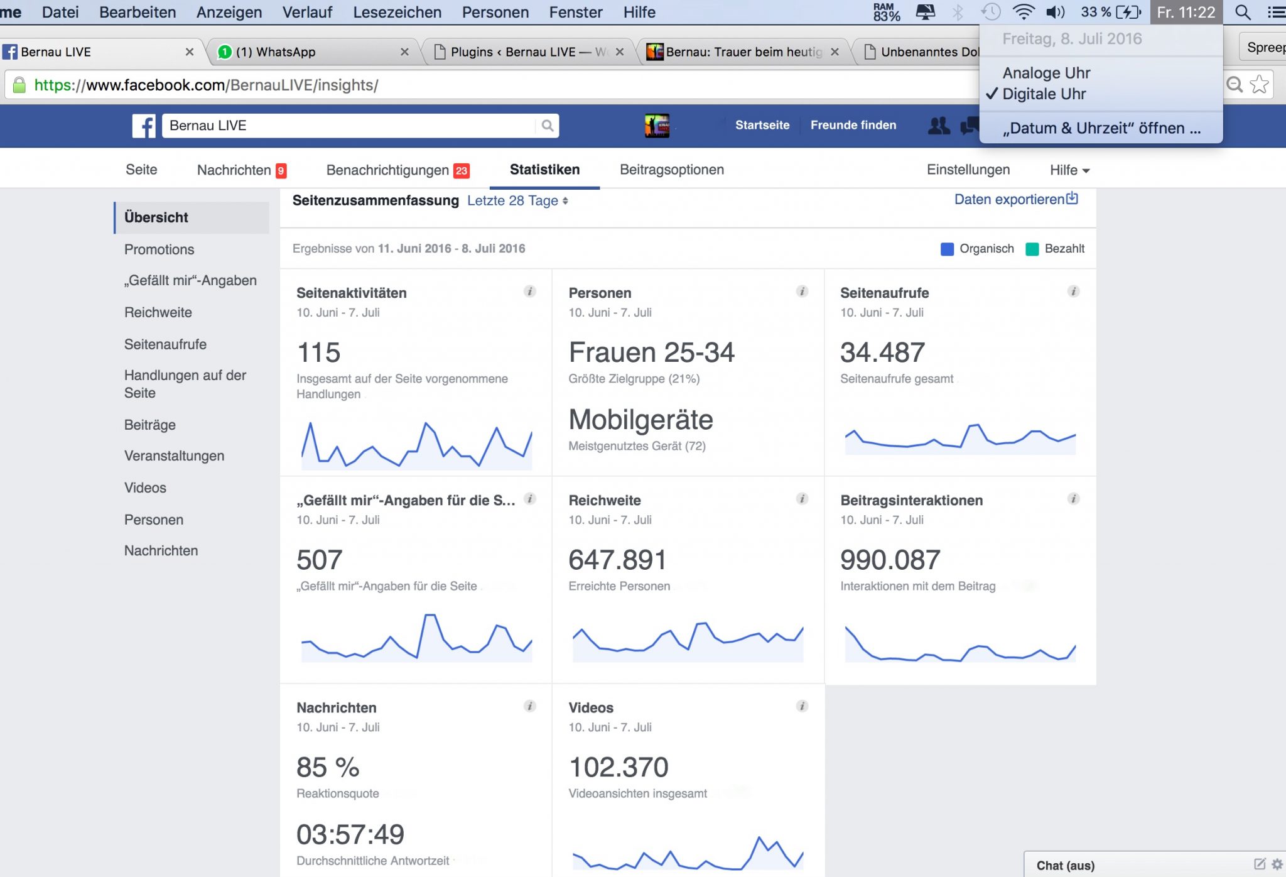1286x877 pixels.
Task: Expand the Letzte 28 Tage dropdown
Action: coord(517,201)
